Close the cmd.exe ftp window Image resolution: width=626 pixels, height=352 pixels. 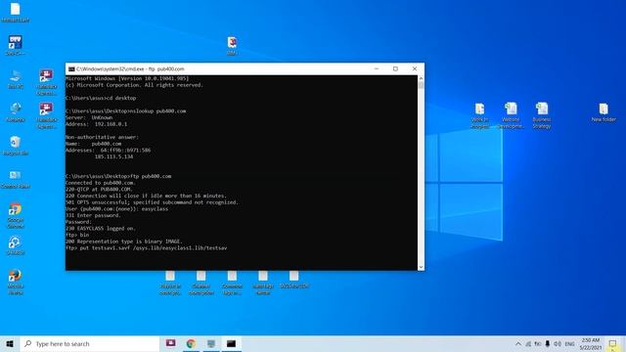(415, 69)
